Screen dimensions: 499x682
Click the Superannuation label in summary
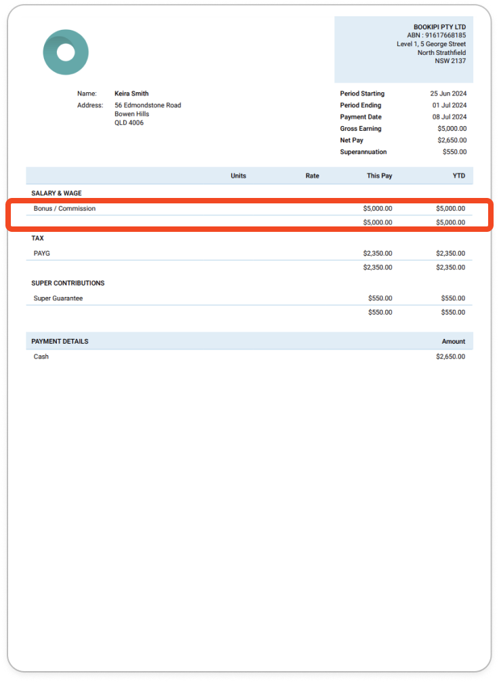click(363, 152)
